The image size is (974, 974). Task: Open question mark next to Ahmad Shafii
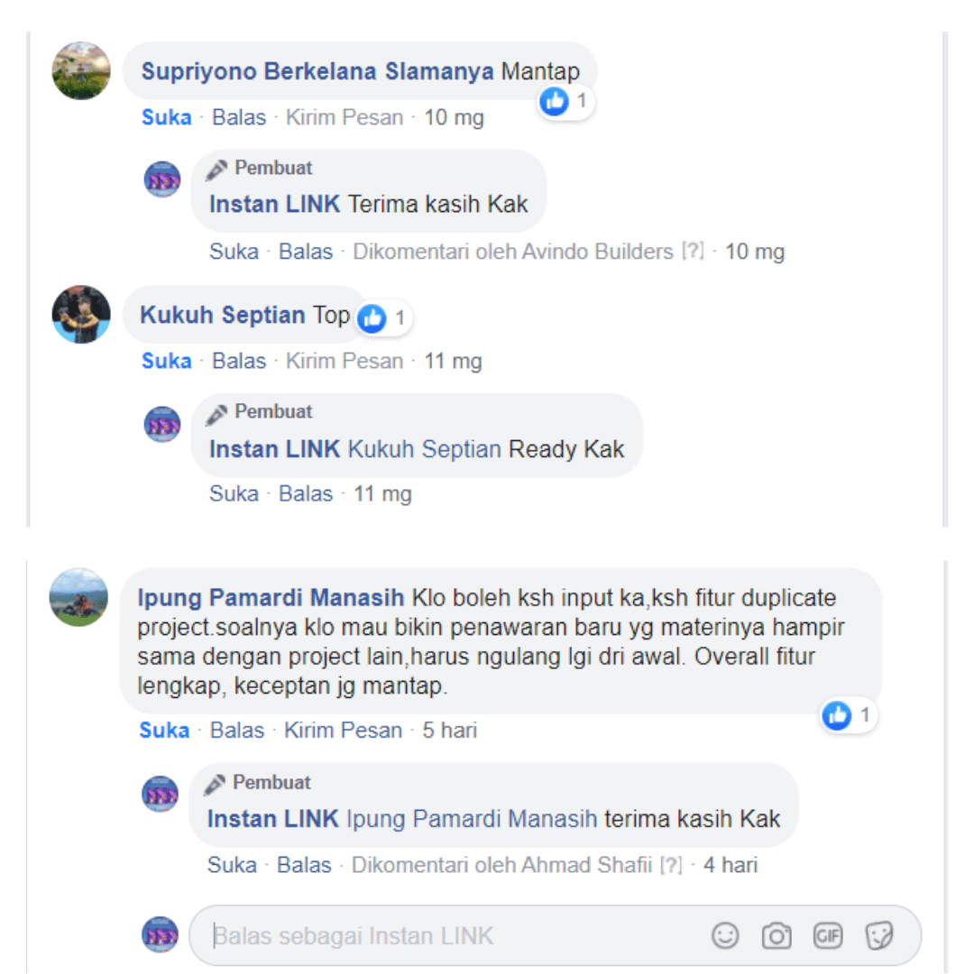pyautogui.click(x=671, y=865)
